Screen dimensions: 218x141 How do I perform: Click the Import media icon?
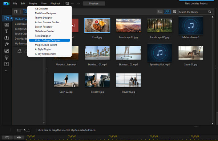pos(16,12)
